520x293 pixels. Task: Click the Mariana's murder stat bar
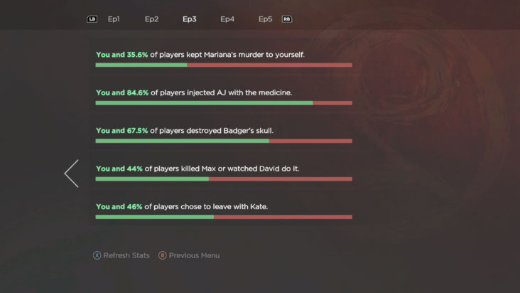pos(224,65)
